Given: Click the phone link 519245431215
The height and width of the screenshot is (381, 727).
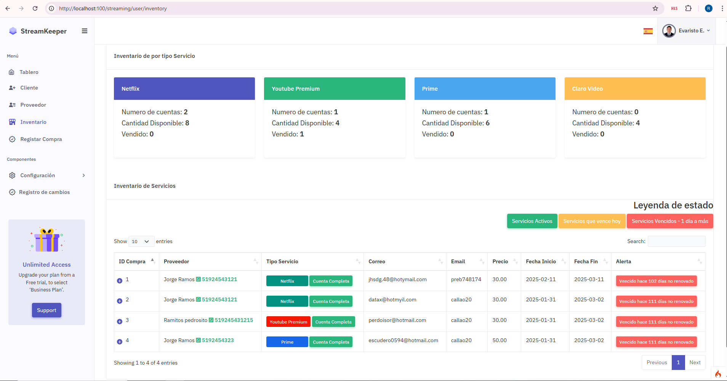Looking at the screenshot, I should 234,320.
